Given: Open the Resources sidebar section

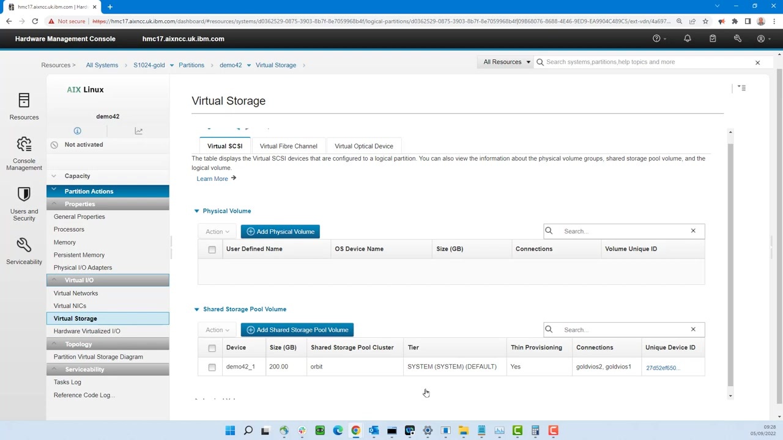Looking at the screenshot, I should pyautogui.click(x=24, y=106).
